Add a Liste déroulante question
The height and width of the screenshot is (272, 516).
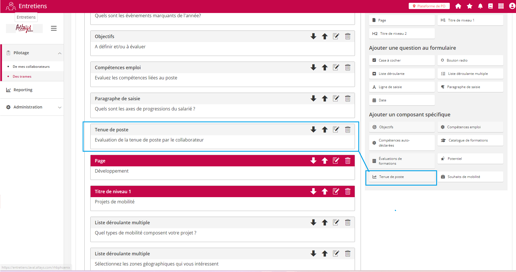402,74
